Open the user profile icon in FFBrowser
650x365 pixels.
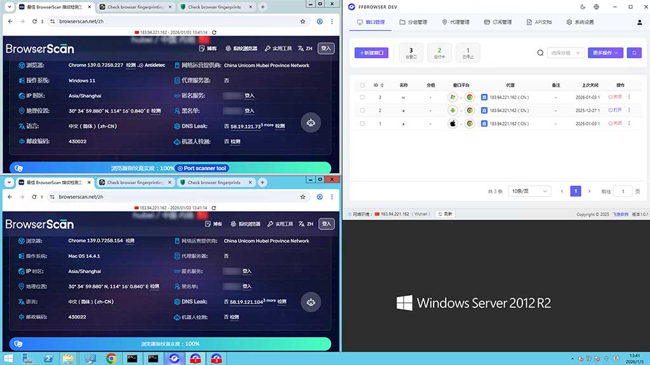[x=639, y=22]
